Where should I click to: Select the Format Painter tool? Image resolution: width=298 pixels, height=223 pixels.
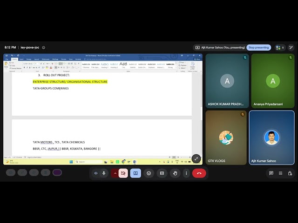tap(15, 68)
